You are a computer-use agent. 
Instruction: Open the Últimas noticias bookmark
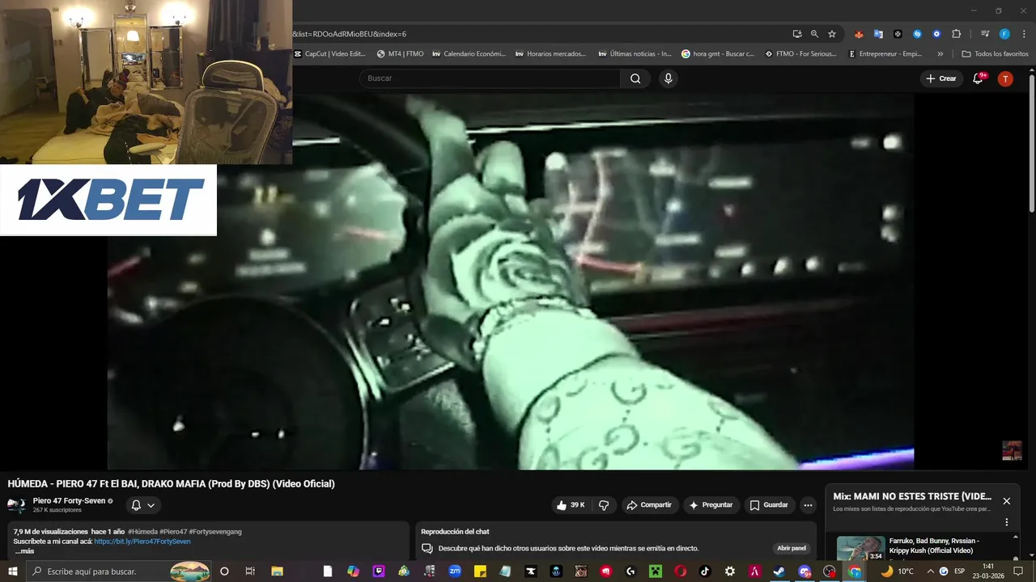[635, 54]
